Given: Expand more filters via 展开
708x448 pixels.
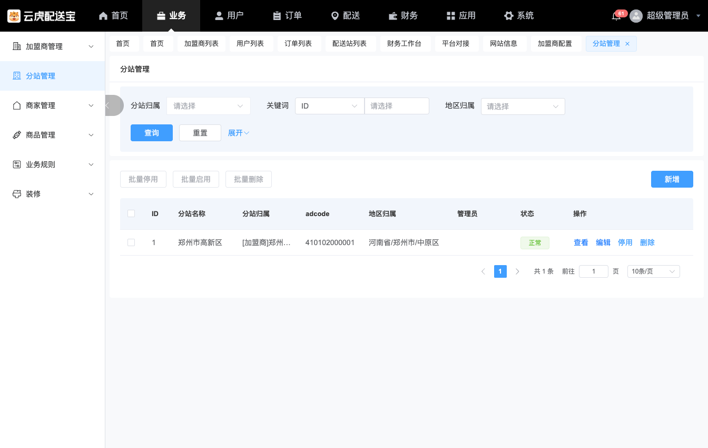Looking at the screenshot, I should click(x=239, y=133).
